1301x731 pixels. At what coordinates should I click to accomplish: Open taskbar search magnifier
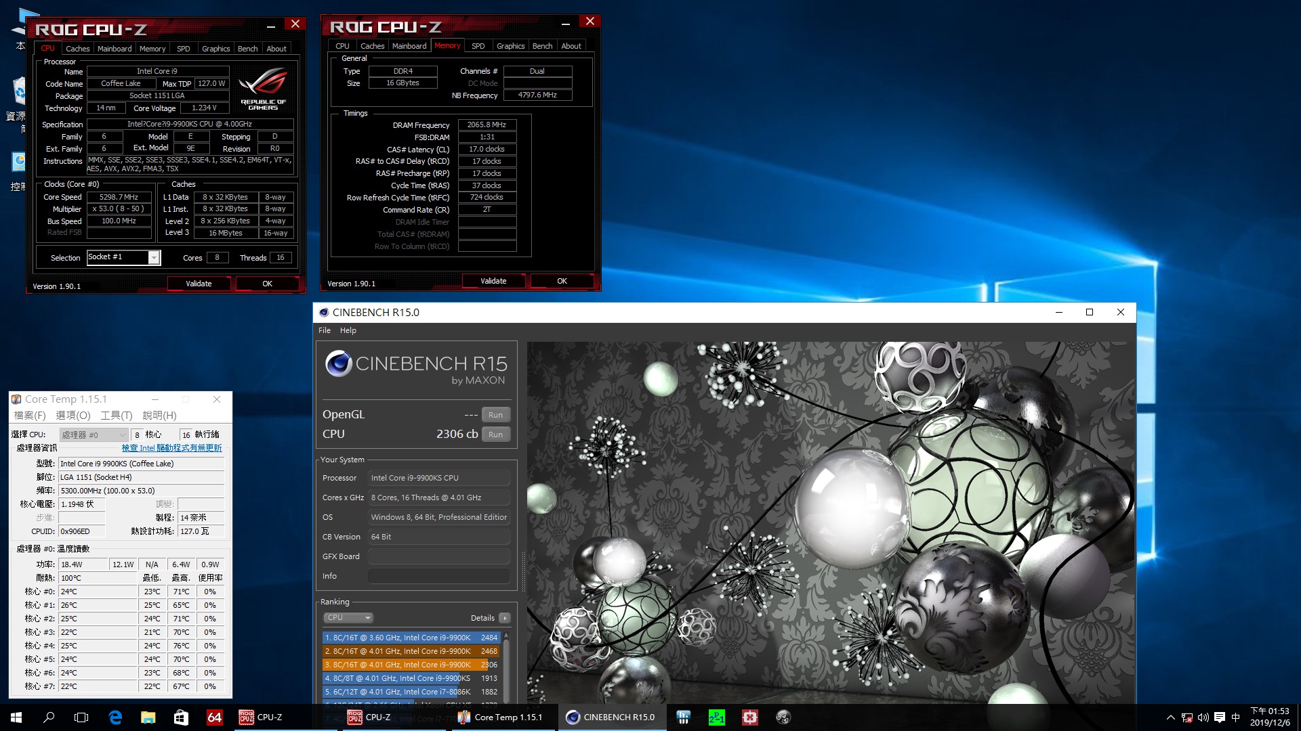click(49, 717)
